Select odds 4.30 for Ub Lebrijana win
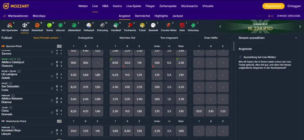The height and width of the screenshot is (140, 304). [x=74, y=75]
